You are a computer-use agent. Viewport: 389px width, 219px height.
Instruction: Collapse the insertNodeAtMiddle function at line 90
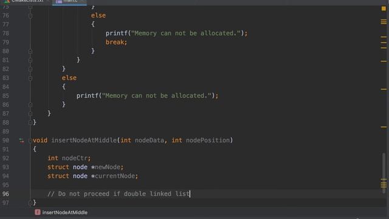click(x=30, y=141)
